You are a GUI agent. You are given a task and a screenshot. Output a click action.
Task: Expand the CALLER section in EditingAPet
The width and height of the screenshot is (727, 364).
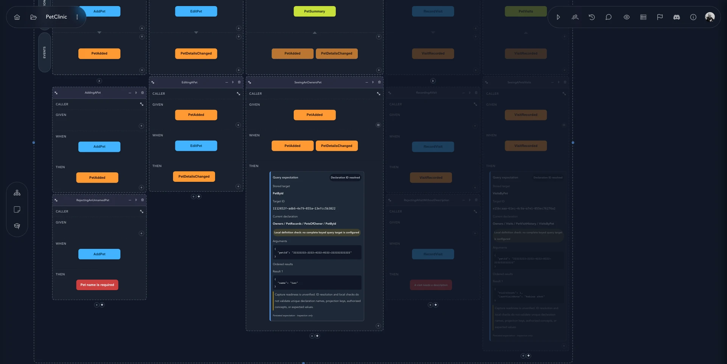click(239, 94)
